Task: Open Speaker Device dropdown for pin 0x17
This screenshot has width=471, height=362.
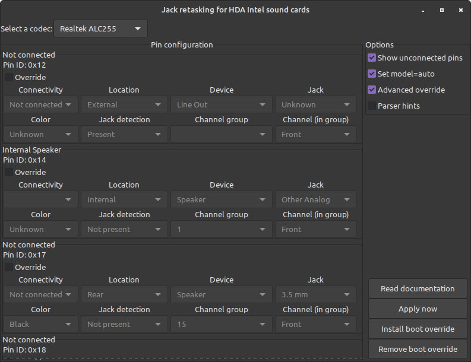Action: [x=222, y=294]
